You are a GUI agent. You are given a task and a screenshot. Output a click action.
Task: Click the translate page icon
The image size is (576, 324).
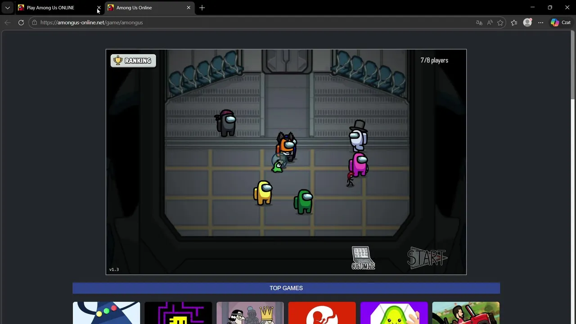click(479, 22)
